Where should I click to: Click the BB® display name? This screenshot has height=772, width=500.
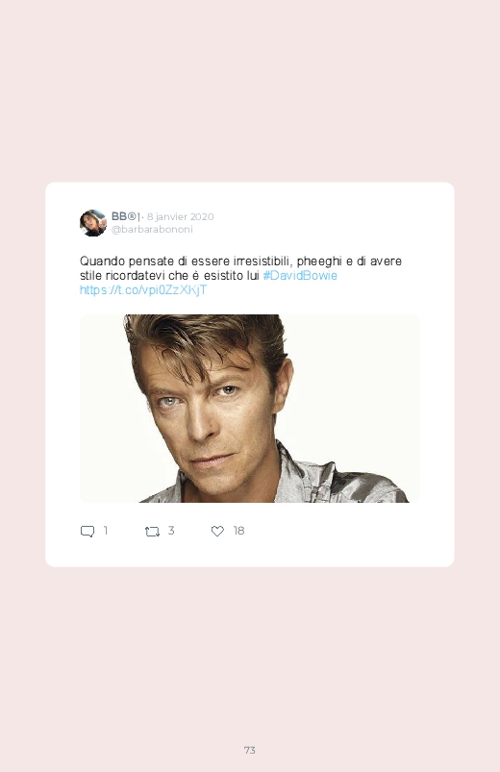click(x=126, y=216)
